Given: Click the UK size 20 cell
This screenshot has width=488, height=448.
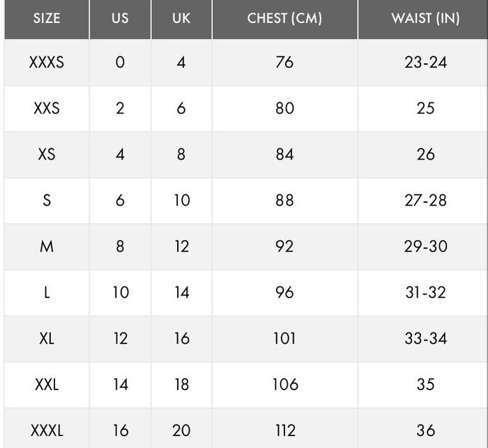Looking at the screenshot, I should pos(181,431).
